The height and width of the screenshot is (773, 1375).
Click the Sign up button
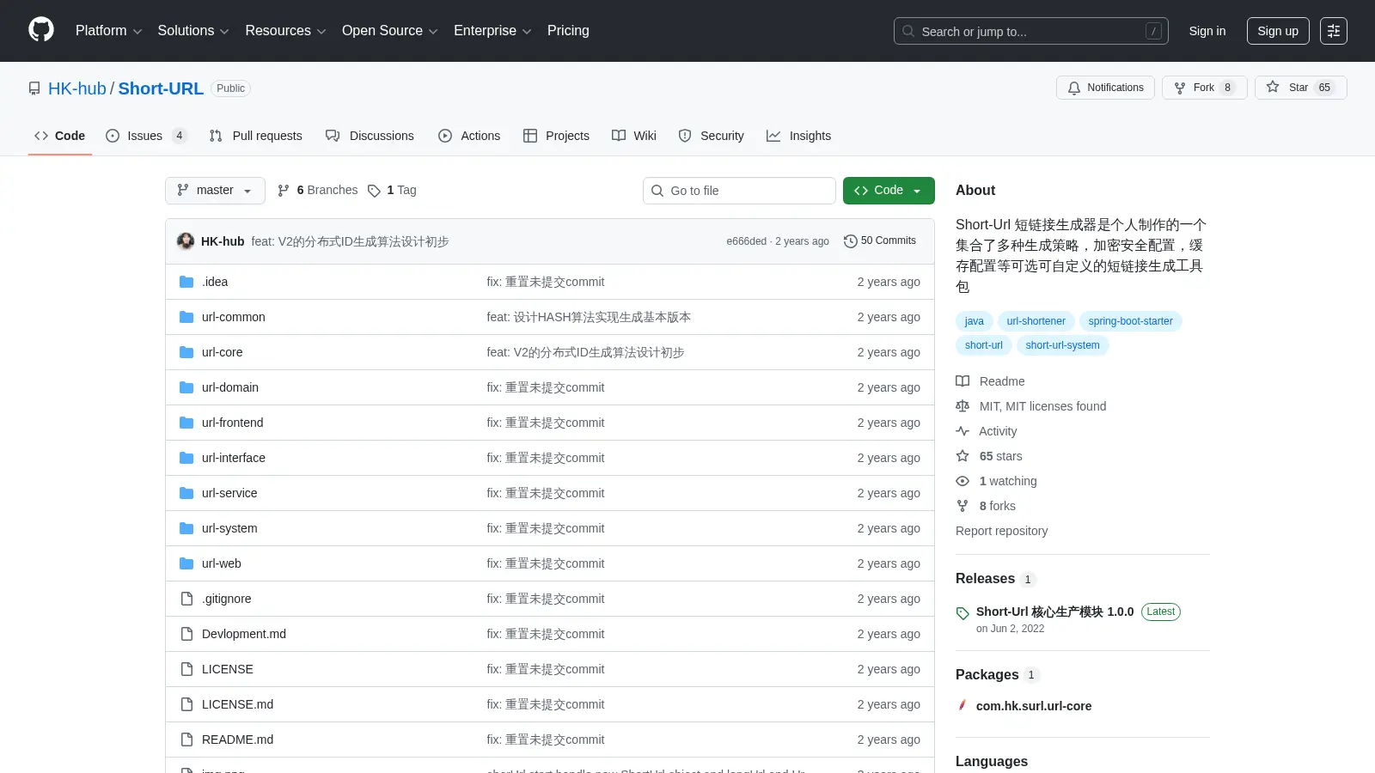pyautogui.click(x=1278, y=31)
